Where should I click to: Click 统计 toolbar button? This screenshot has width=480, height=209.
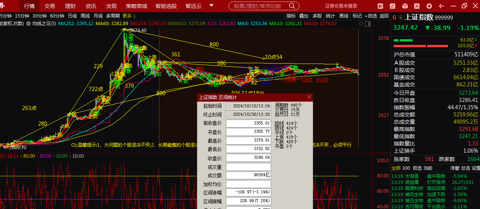point(331,16)
